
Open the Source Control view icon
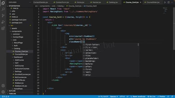click(x=3, y=16)
